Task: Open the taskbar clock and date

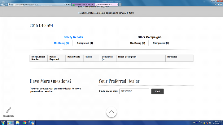Action: point(216,123)
